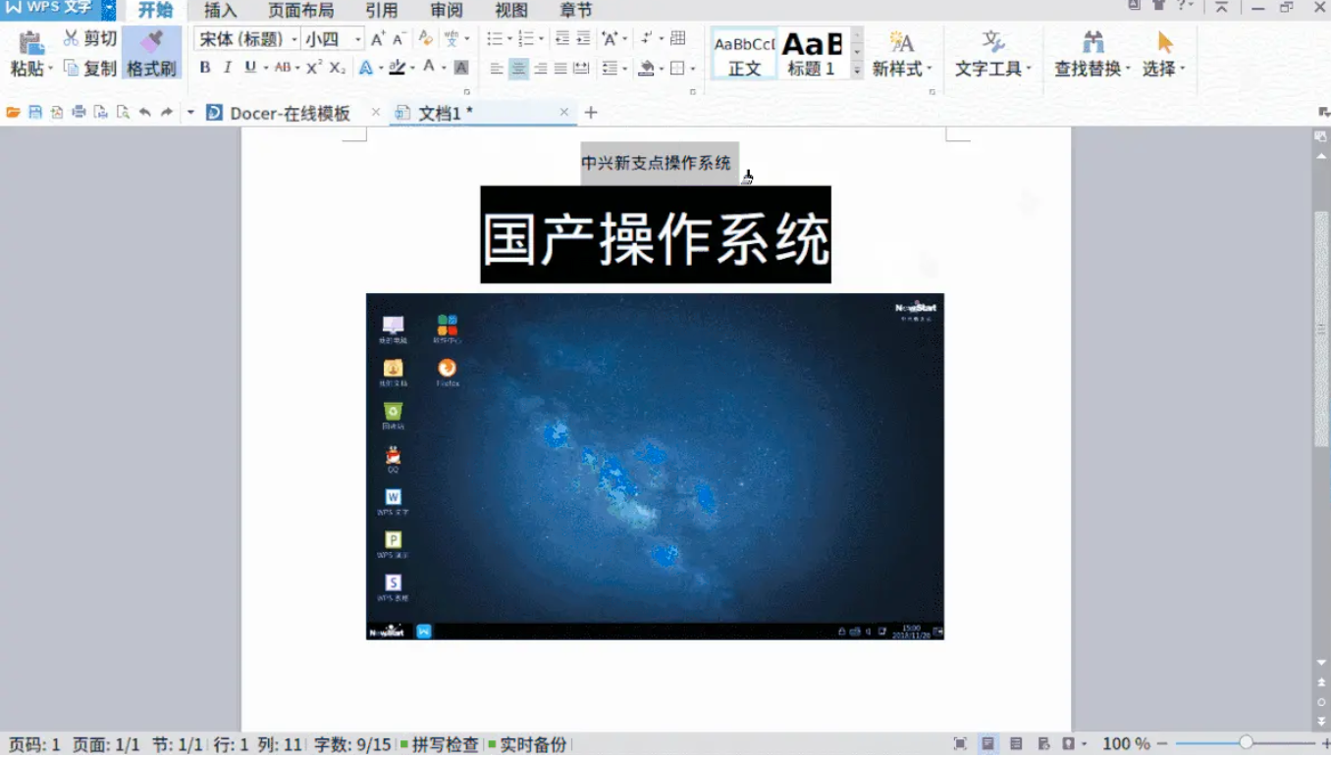Viewport: 1331px width, 757px height.
Task: Select the 正文 style
Action: [745, 54]
